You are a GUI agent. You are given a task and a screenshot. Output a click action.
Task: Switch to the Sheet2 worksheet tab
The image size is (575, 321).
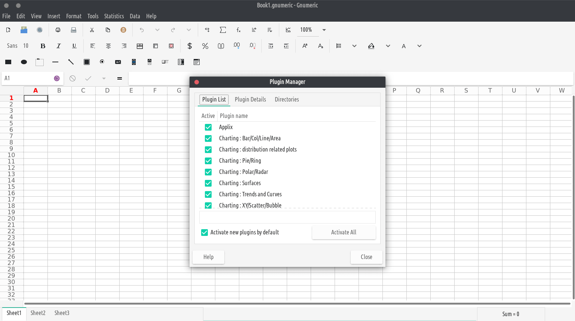coord(38,313)
